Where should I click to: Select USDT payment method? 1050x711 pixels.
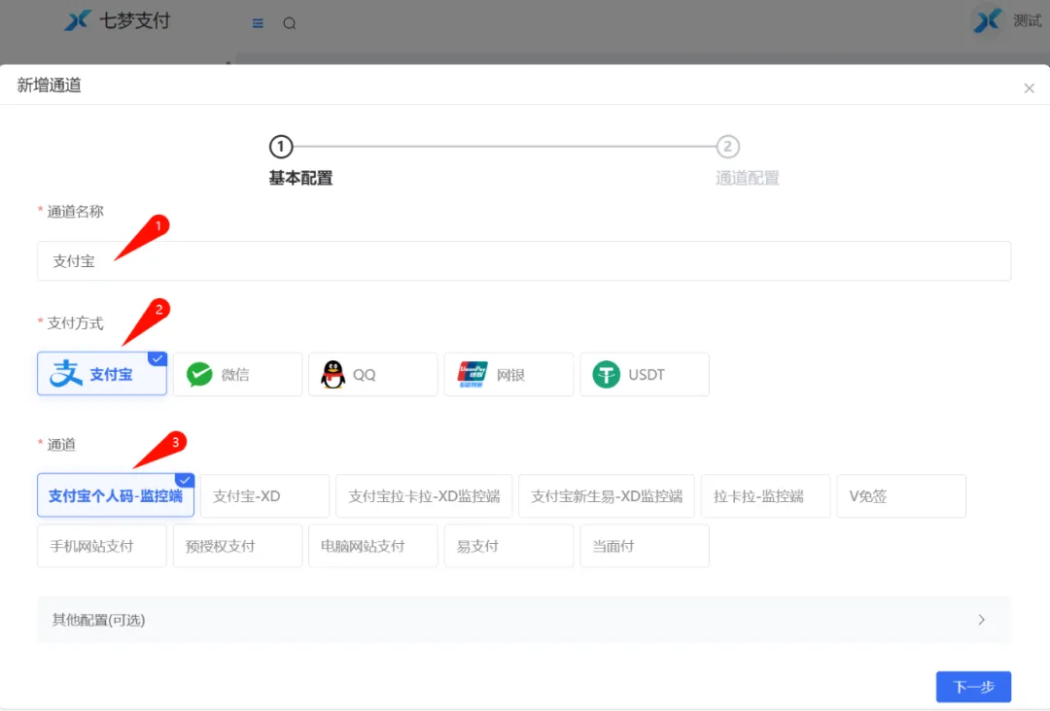click(645, 375)
